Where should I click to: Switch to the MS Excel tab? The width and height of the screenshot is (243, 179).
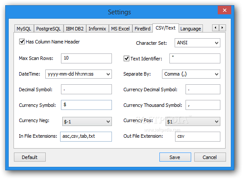121,29
